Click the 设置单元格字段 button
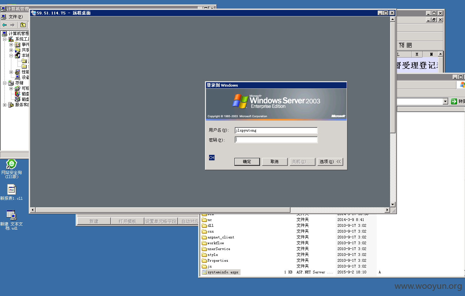Viewport: 465px width, 296px height. 161,221
